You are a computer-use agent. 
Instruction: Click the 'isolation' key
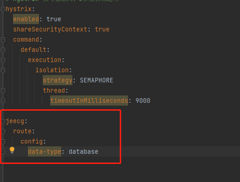tap(52, 70)
